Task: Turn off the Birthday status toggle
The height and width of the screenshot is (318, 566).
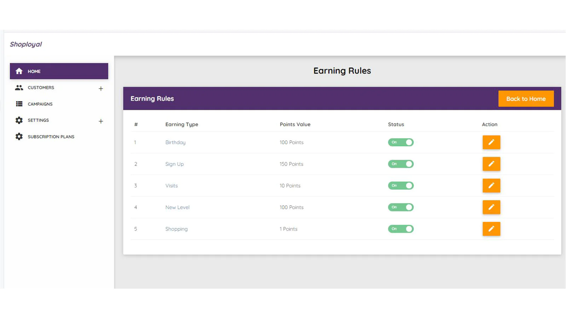Action: (401, 142)
